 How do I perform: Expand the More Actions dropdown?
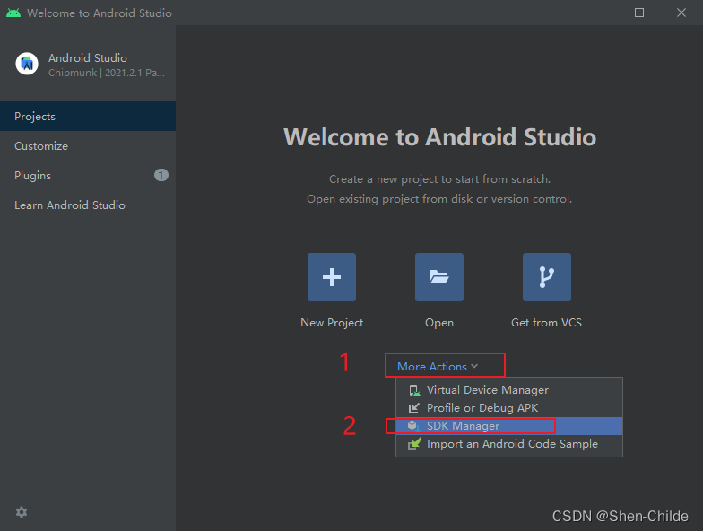click(x=438, y=366)
